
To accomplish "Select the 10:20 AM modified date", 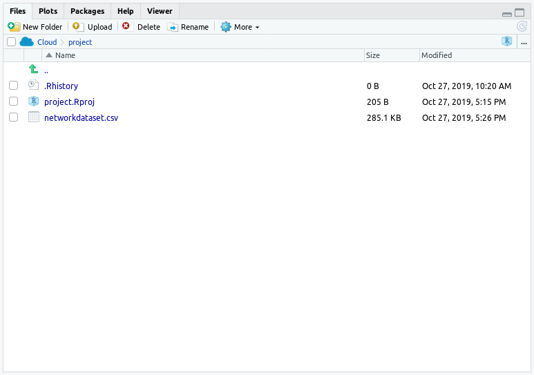I will 467,86.
